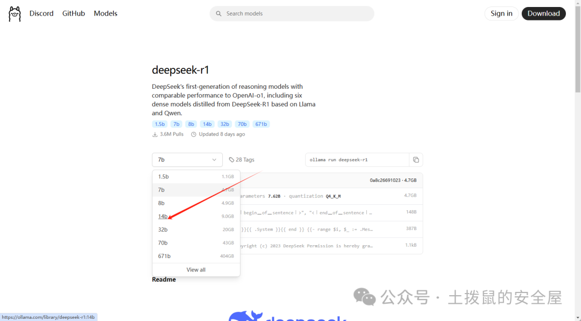Click the Readme heading

click(x=164, y=280)
